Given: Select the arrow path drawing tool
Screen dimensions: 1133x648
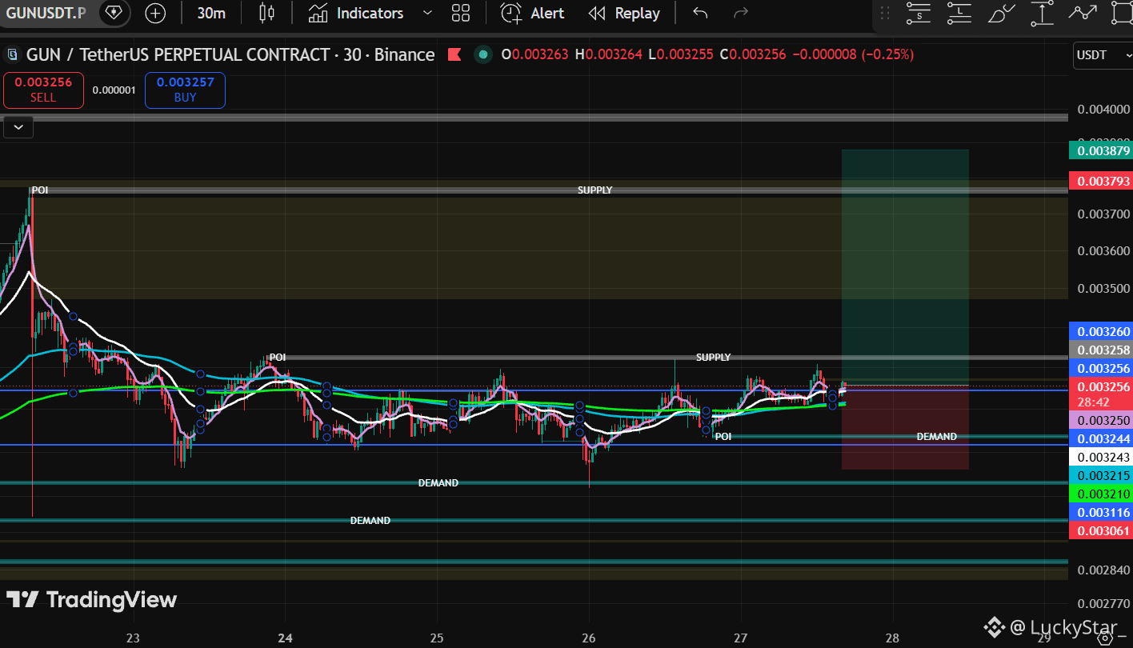Looking at the screenshot, I should [x=1083, y=13].
